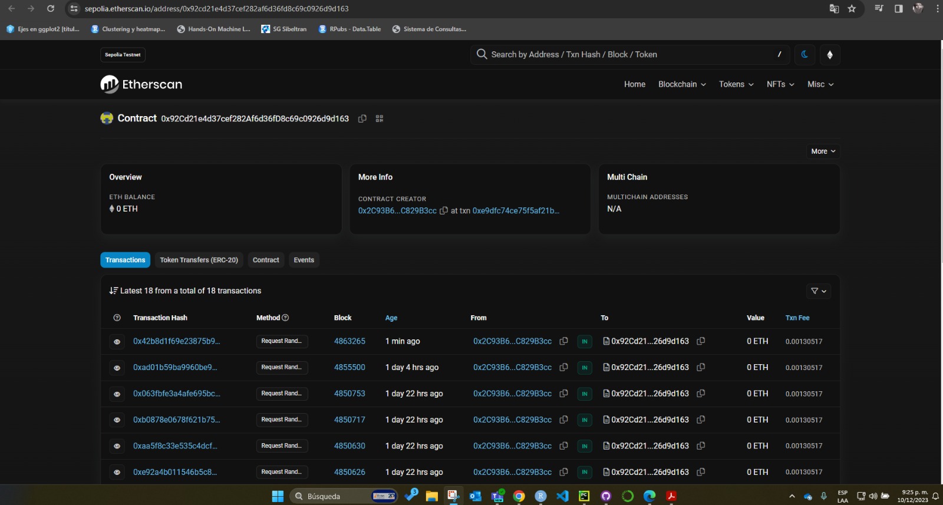The image size is (943, 505).
Task: Copy From address in block 4863265 row
Action: [563, 341]
